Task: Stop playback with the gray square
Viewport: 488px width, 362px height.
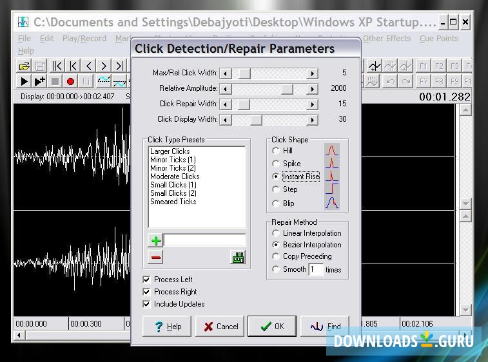Action: click(55, 81)
